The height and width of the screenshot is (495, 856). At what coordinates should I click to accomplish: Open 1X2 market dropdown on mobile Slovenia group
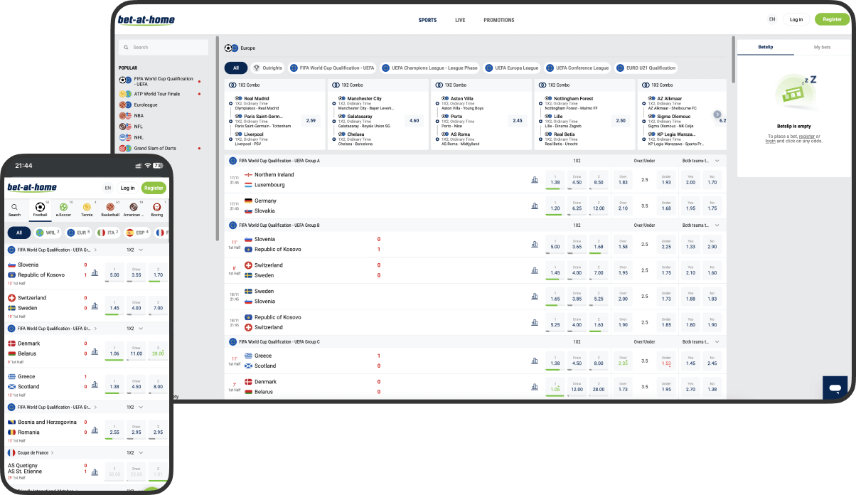pyautogui.click(x=140, y=250)
